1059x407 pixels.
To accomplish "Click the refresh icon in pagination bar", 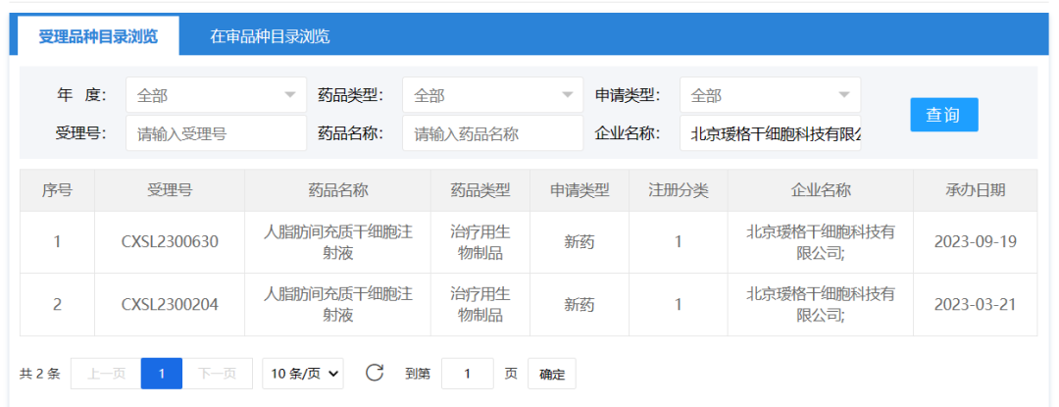I will [374, 373].
